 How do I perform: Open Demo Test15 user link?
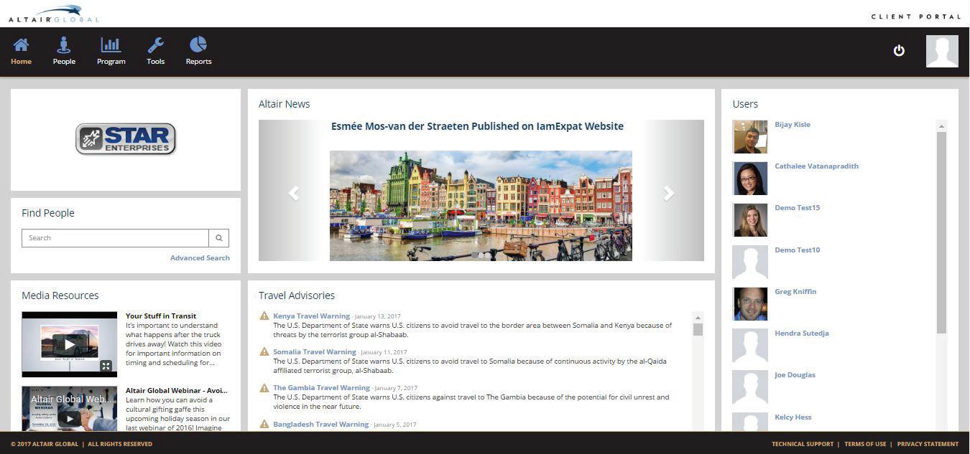point(798,208)
